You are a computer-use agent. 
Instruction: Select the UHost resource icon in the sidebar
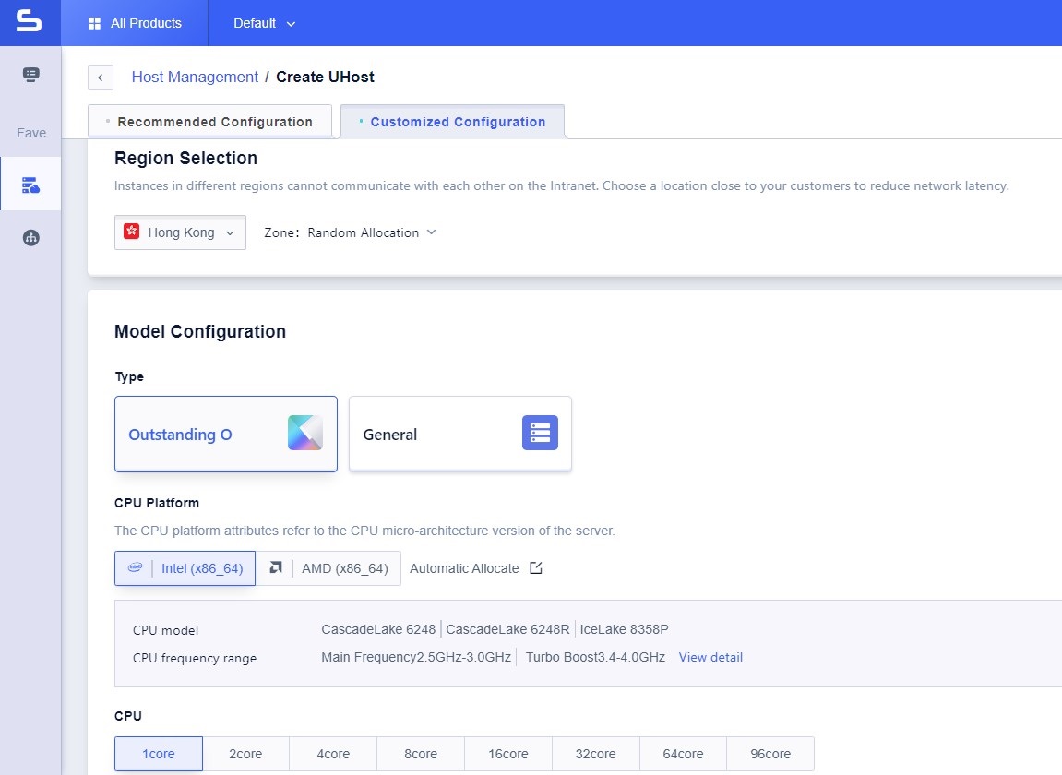tap(30, 183)
